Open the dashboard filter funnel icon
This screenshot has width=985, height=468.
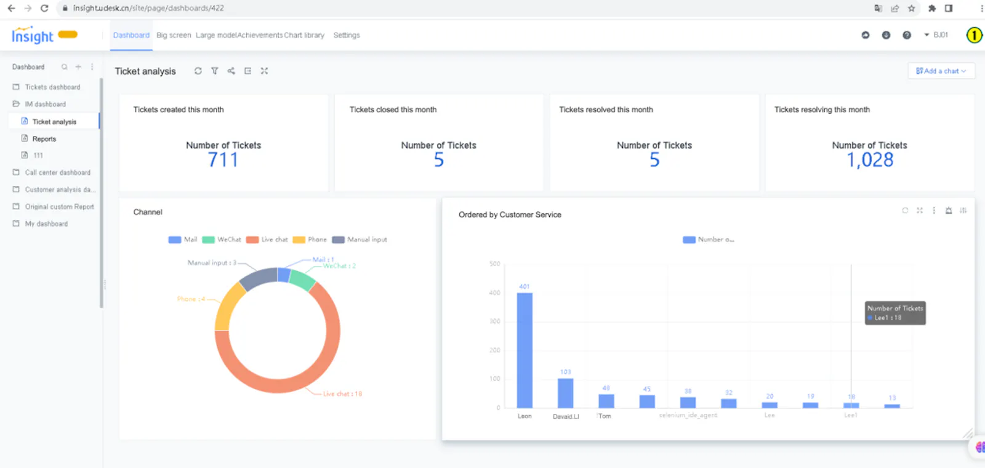[214, 71]
